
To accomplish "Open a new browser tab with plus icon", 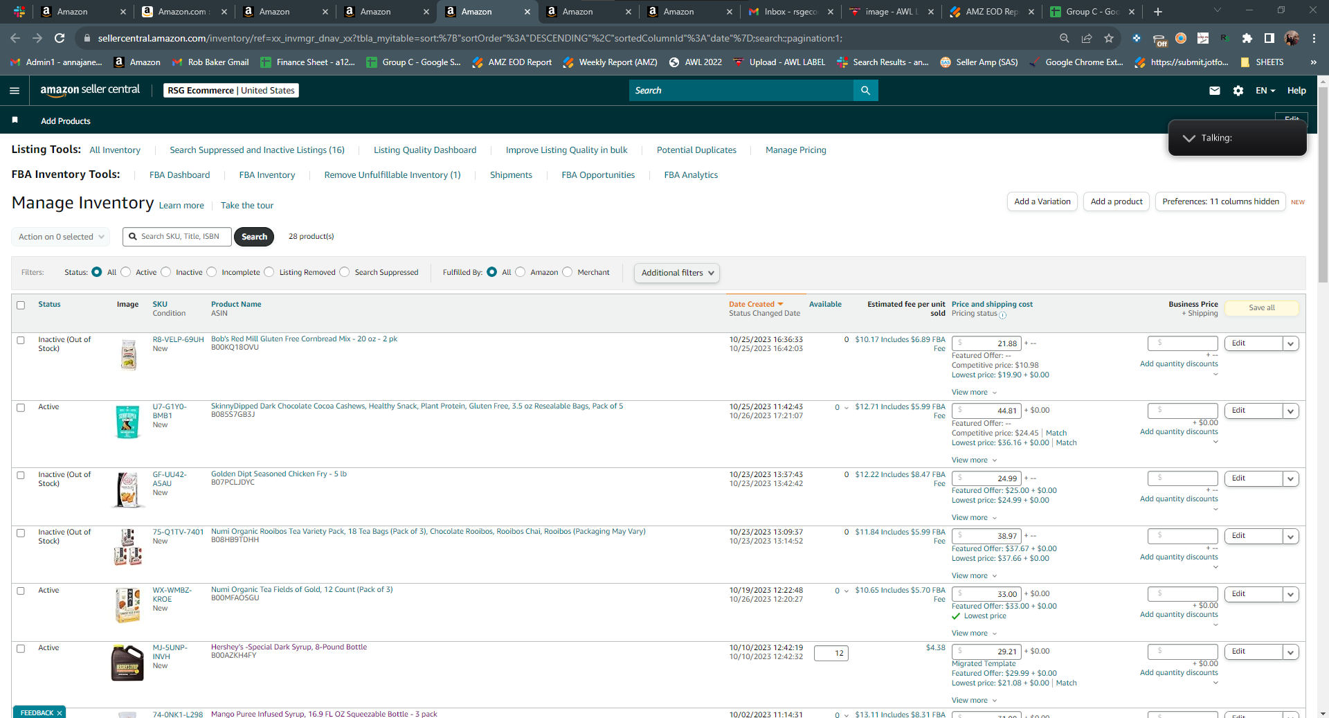I will click(x=1158, y=12).
